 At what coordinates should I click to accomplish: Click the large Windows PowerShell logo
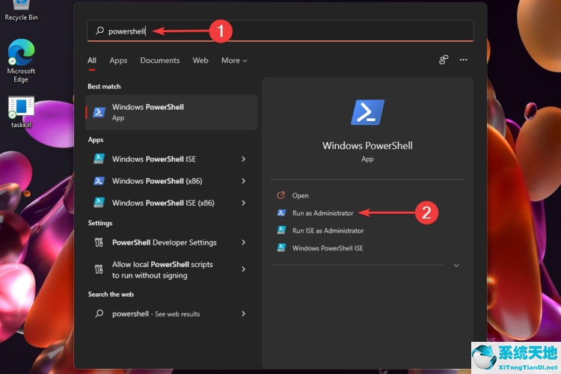(367, 113)
